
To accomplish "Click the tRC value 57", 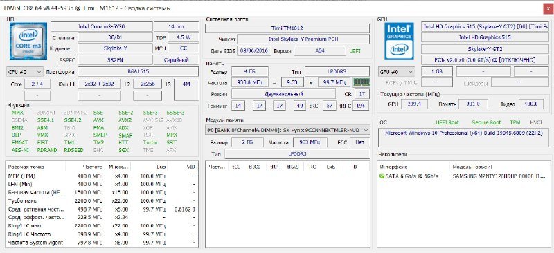I will (x=330, y=106).
